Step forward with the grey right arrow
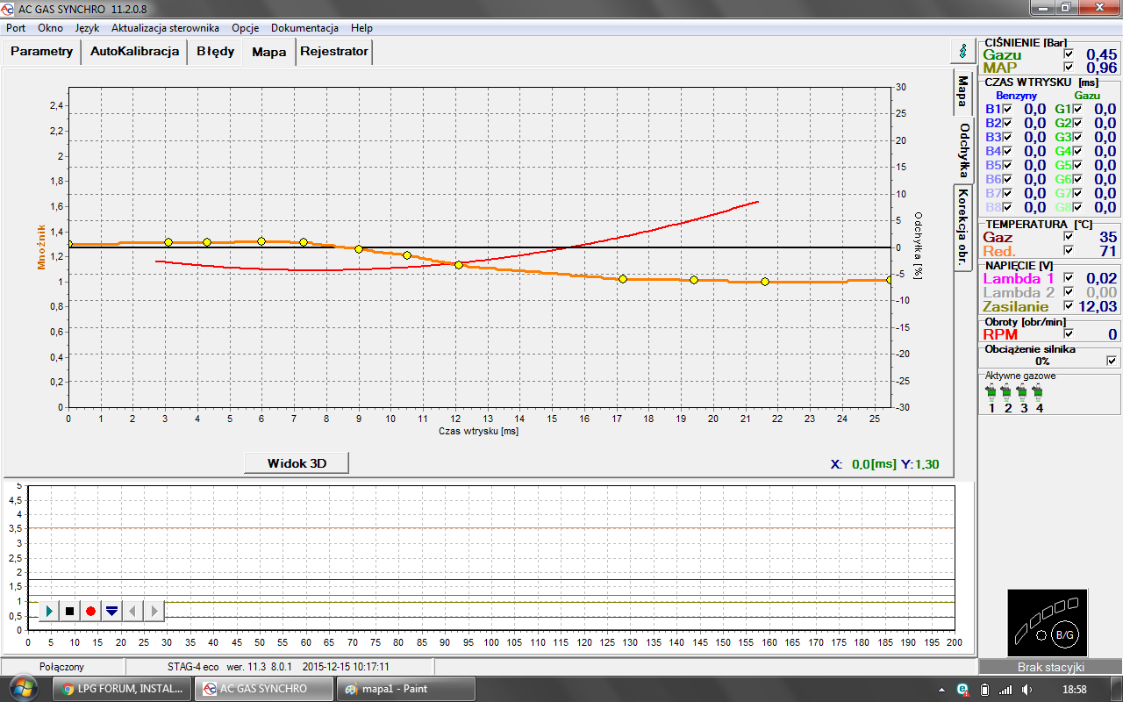The width and height of the screenshot is (1123, 702). pos(154,611)
